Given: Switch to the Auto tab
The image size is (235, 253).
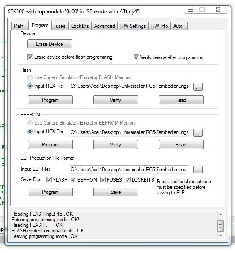Looking at the screenshot, I should tap(179, 26).
